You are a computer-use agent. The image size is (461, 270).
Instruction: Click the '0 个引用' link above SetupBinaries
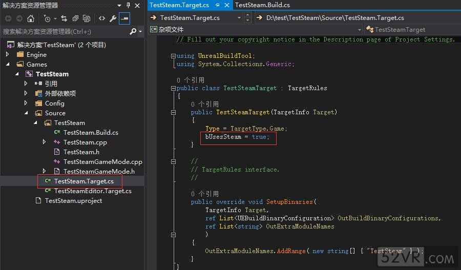point(204,194)
